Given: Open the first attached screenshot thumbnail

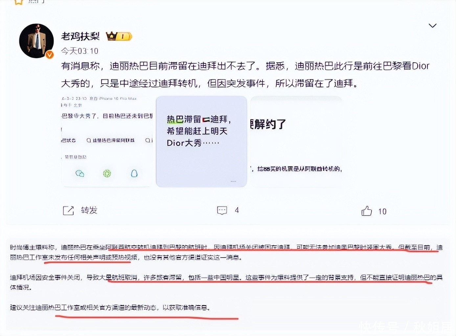Looking at the screenshot, I should tap(107, 141).
